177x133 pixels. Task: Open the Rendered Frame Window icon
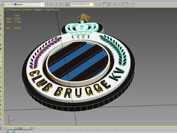126,4
